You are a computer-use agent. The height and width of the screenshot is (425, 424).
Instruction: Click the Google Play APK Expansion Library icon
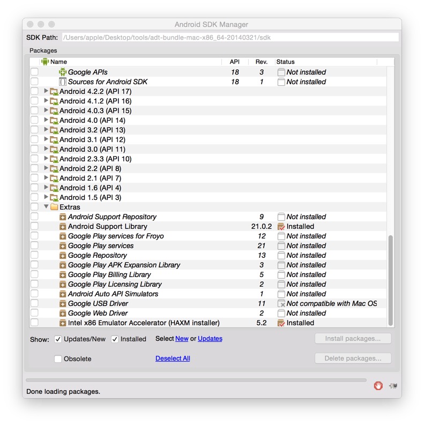click(x=63, y=265)
